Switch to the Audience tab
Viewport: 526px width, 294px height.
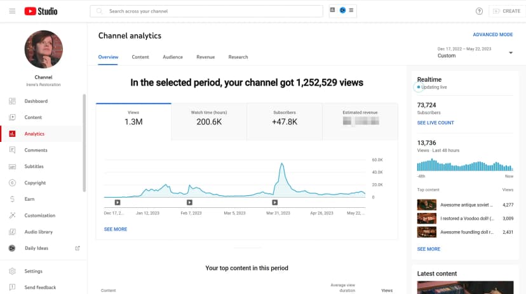[x=173, y=57]
